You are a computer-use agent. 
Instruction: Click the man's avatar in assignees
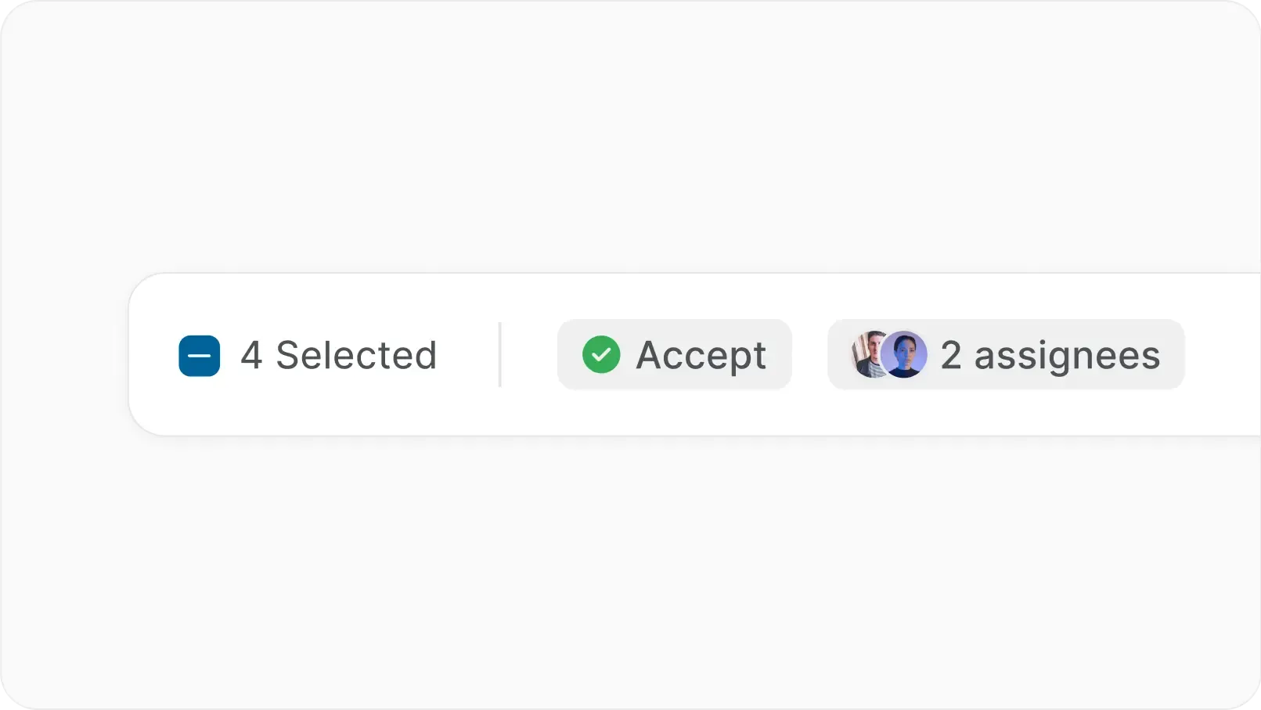(867, 354)
